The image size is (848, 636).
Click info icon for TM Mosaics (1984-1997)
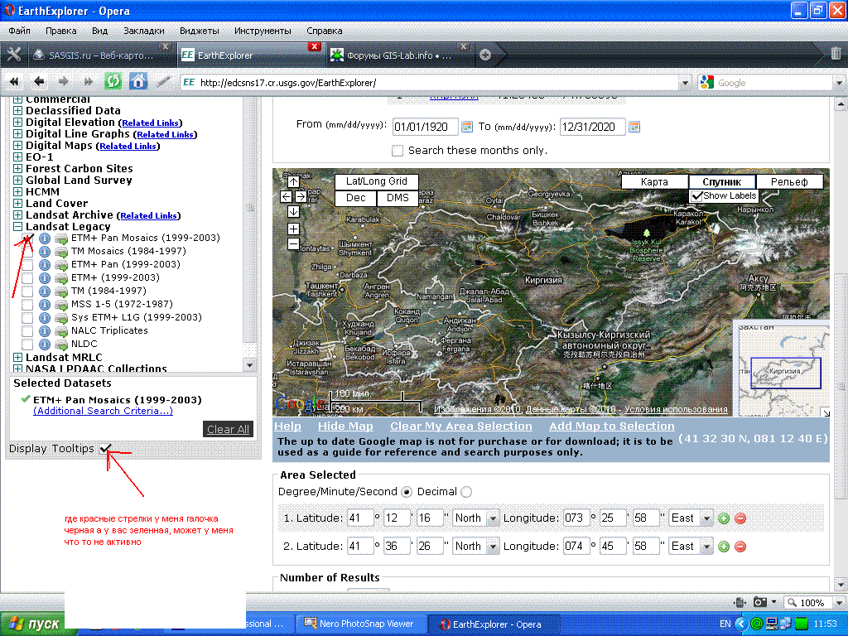(x=45, y=252)
